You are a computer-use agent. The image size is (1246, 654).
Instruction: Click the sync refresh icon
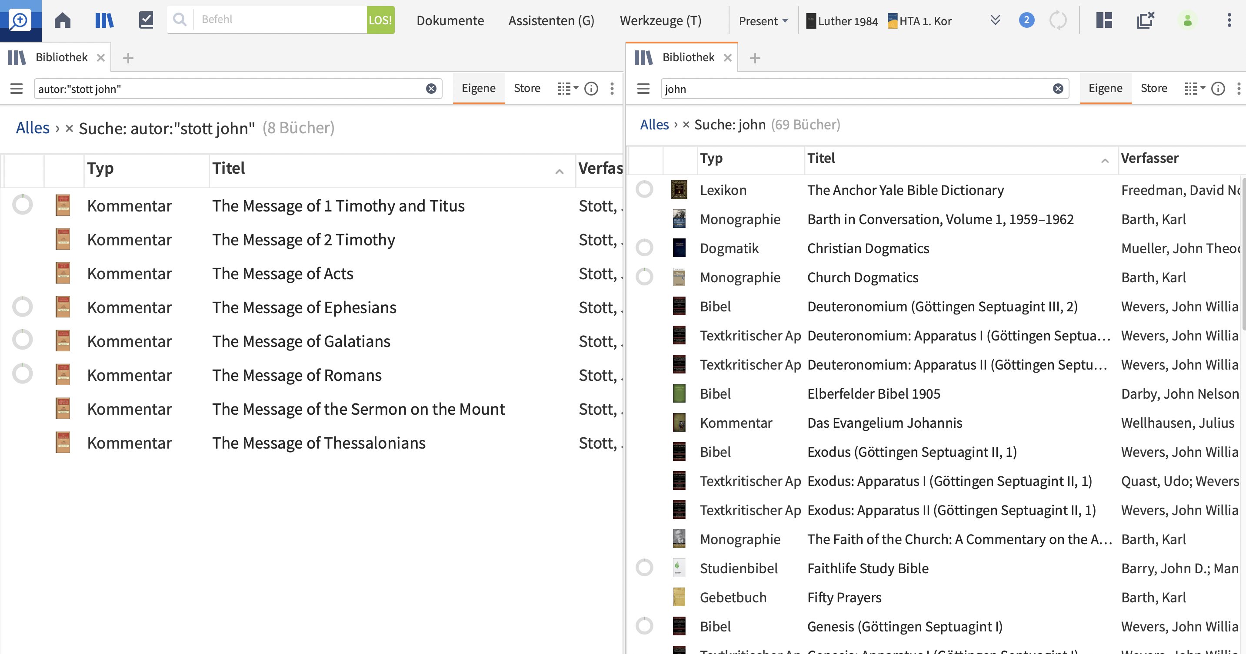1058,20
